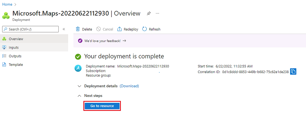The width and height of the screenshot is (306, 114).
Task: Open the more options ellipsis menu
Action: 157,13
